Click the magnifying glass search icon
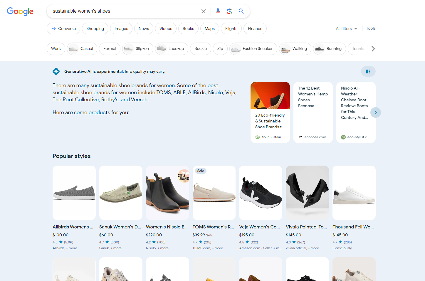Screen dimensions: 425x281 tap(241, 11)
